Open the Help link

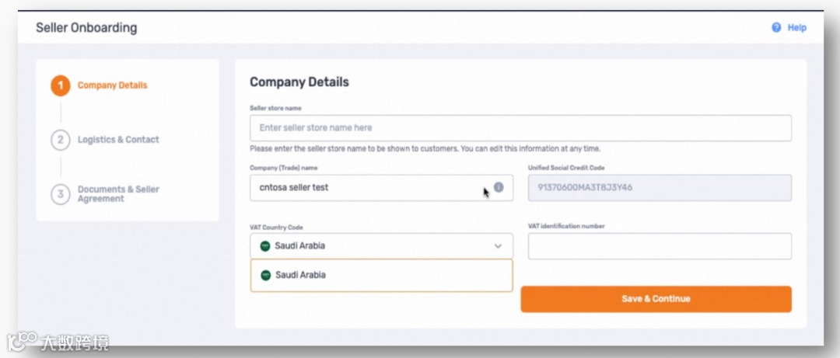pos(796,28)
